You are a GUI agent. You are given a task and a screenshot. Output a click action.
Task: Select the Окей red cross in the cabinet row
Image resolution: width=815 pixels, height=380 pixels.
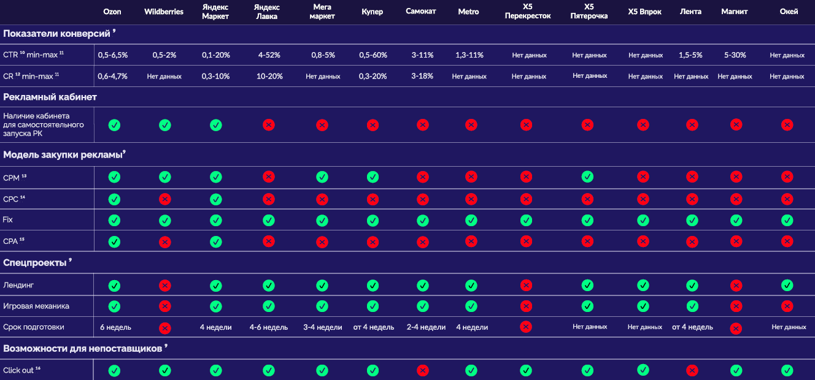787,125
